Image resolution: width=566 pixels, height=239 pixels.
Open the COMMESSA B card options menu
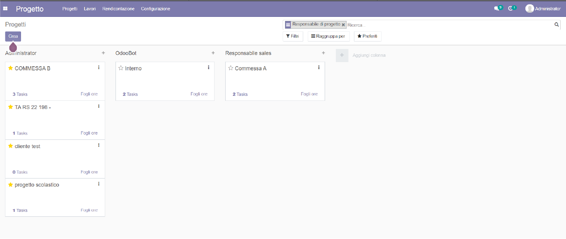tap(99, 67)
